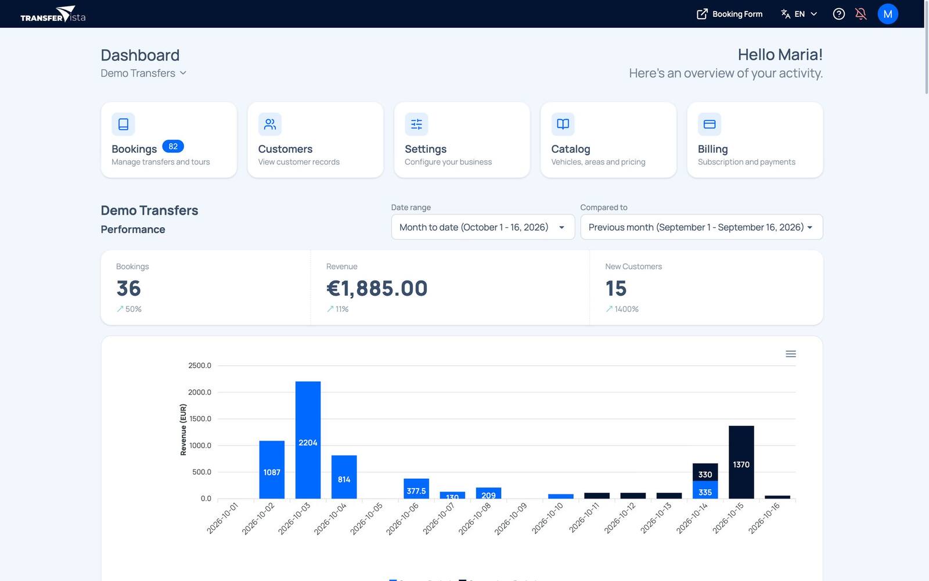This screenshot has width=929, height=581.
Task: Click the muted notifications bell icon
Action: click(861, 14)
